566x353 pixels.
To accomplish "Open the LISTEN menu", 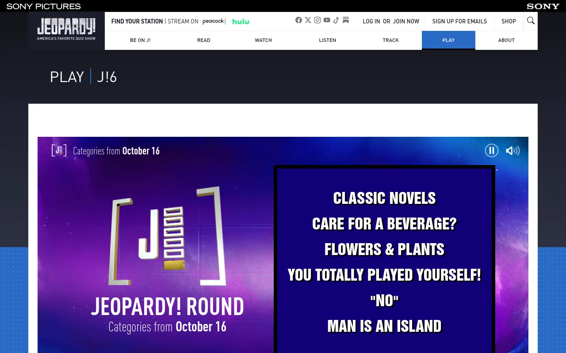I will (x=328, y=40).
